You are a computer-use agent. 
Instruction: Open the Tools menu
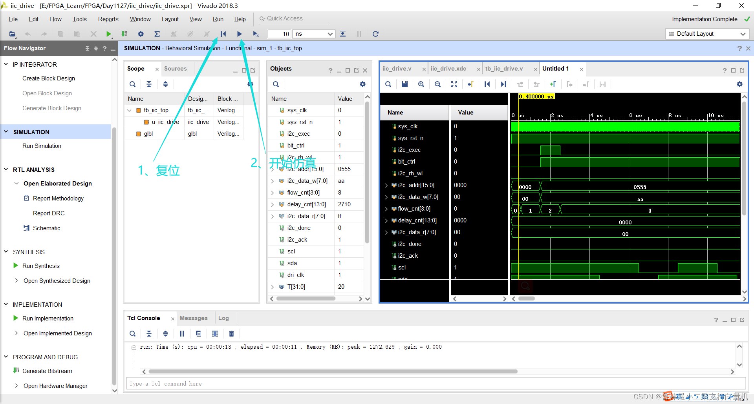click(79, 19)
